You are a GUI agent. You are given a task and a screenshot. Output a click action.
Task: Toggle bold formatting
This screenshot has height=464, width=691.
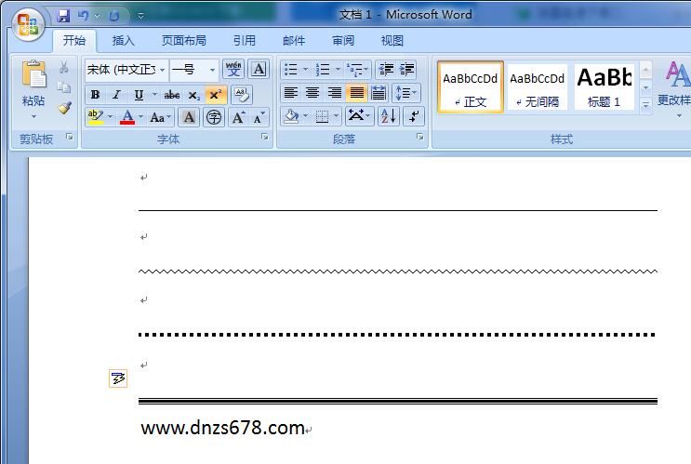(95, 95)
